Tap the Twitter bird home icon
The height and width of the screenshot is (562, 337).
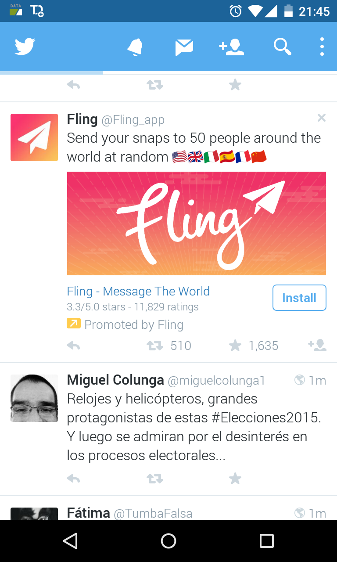click(25, 47)
